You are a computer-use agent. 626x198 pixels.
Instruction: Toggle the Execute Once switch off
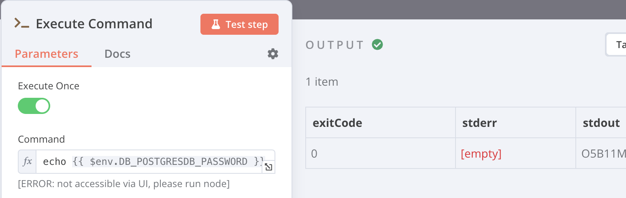34,106
